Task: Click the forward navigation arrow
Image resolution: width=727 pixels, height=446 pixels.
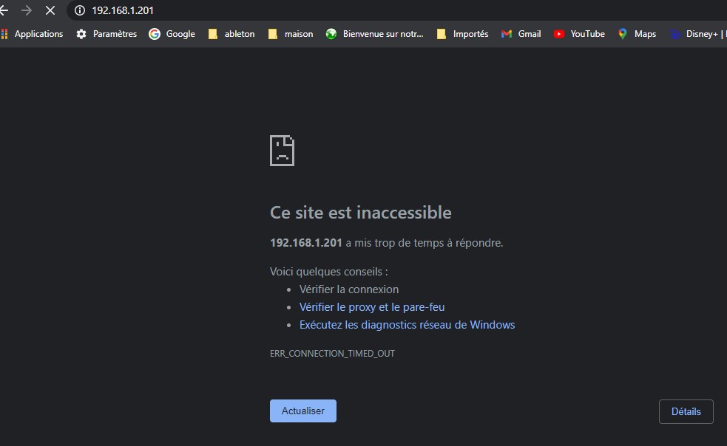Action: [27, 10]
